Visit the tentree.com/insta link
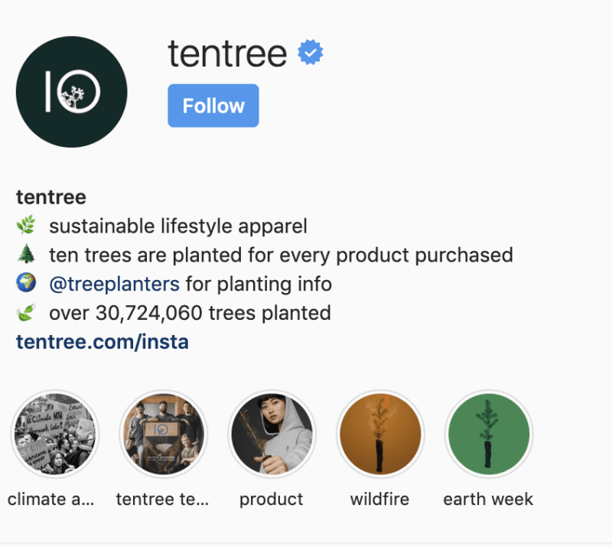The image size is (612, 547). pos(103,342)
